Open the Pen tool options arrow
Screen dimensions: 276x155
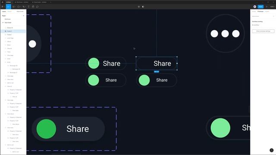25,7
